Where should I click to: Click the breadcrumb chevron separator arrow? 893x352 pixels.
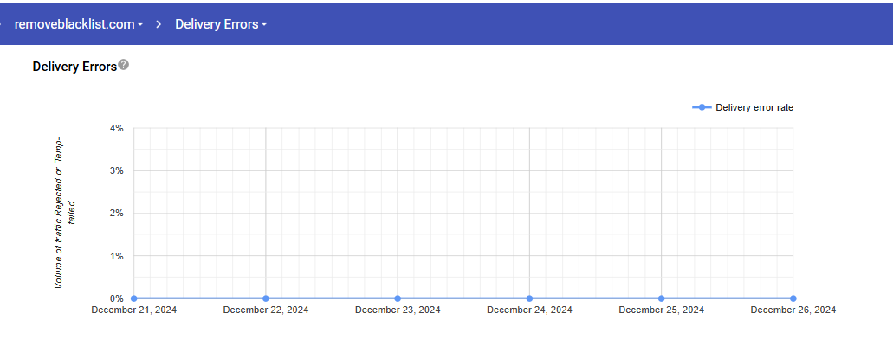click(x=159, y=24)
